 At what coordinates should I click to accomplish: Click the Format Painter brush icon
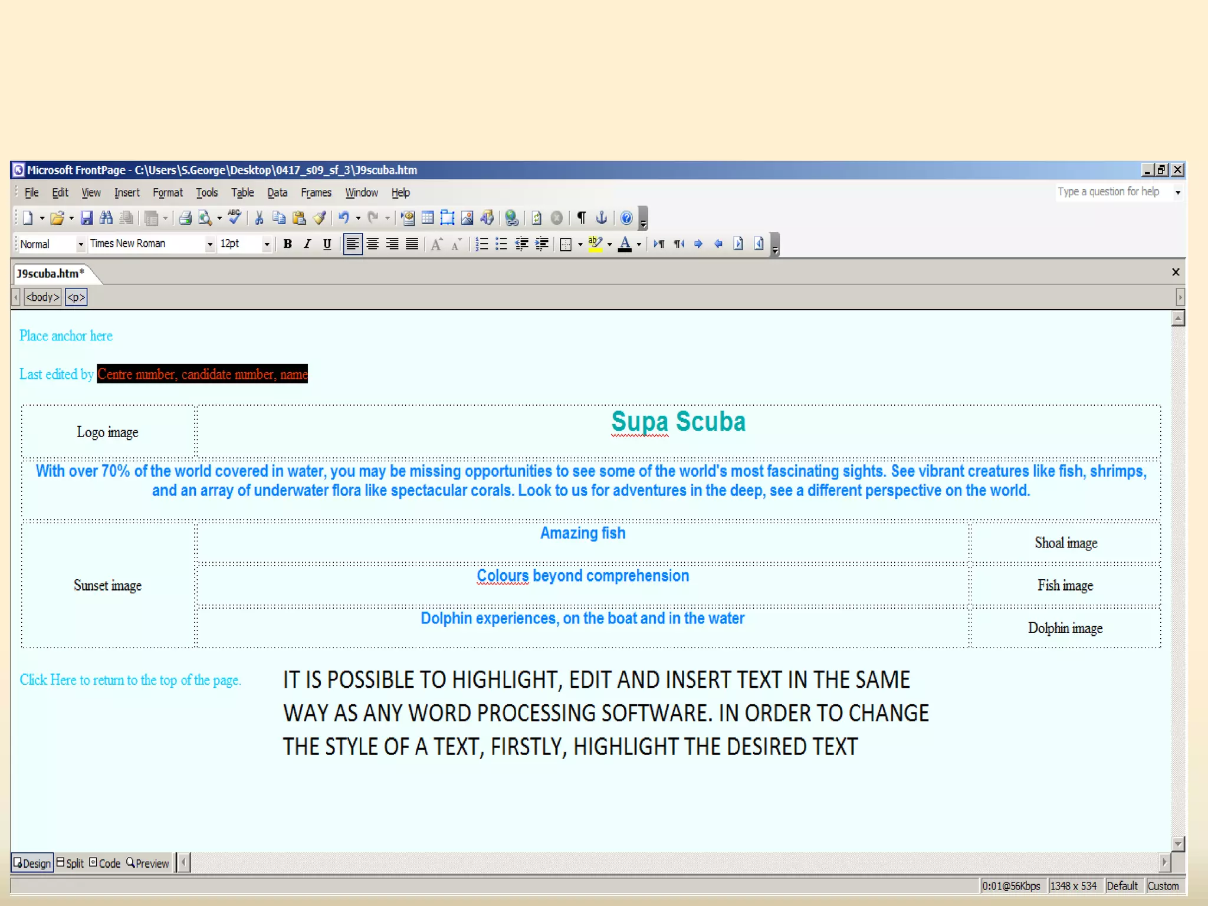pyautogui.click(x=319, y=218)
